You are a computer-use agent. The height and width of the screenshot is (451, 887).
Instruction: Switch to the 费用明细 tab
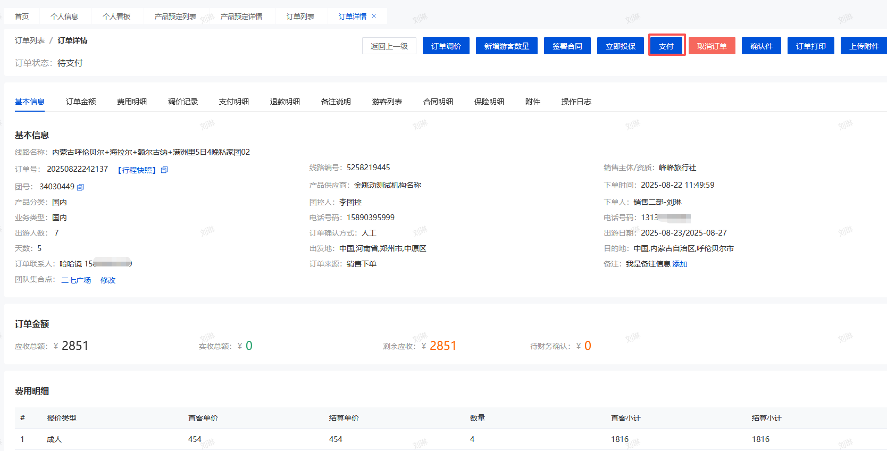[x=132, y=102]
